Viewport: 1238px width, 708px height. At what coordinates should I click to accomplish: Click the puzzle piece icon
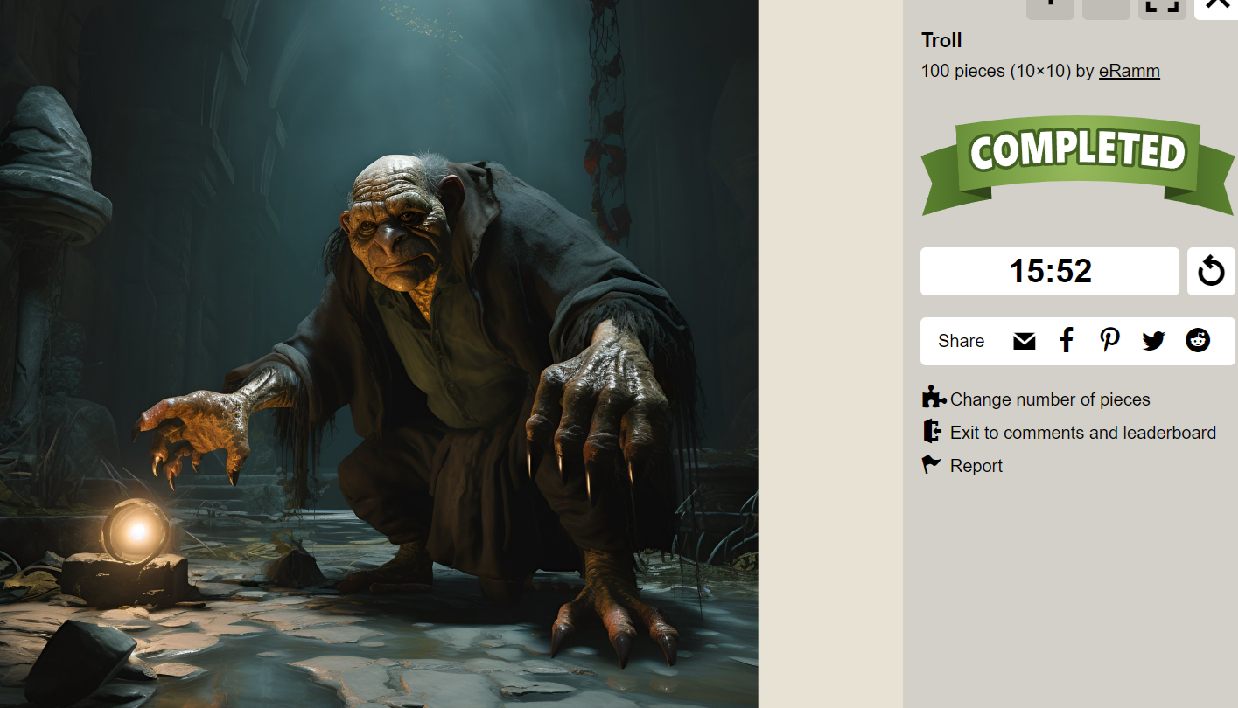(x=934, y=398)
